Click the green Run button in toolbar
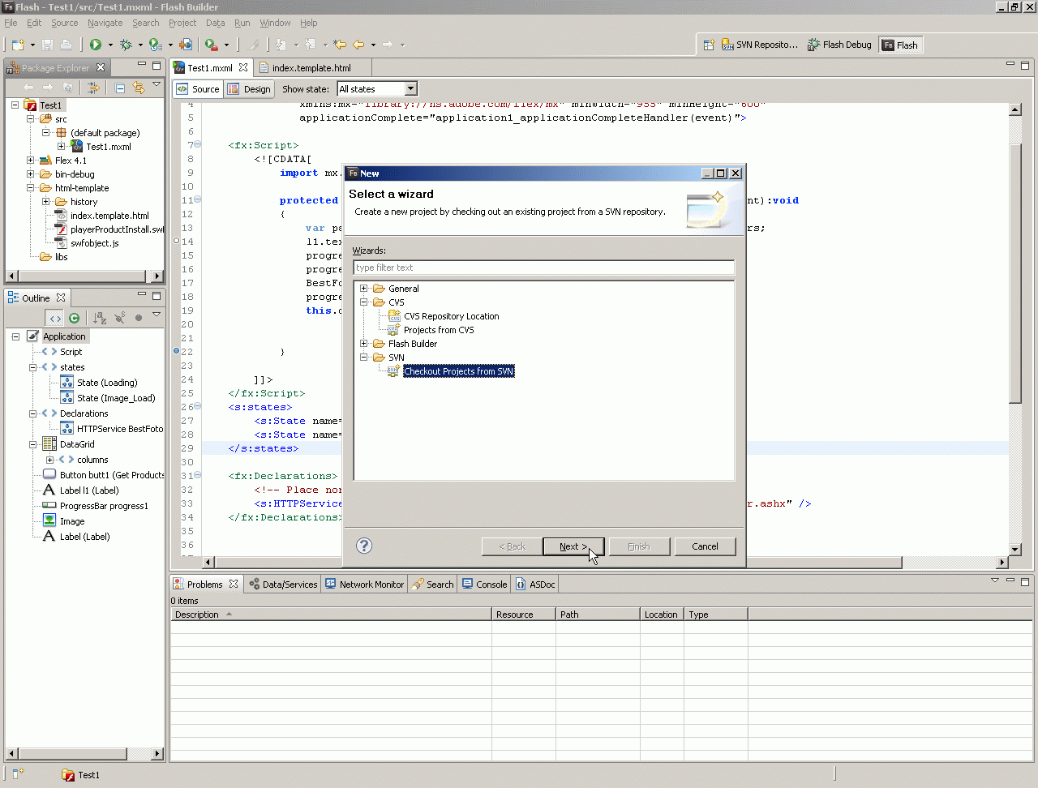 (x=96, y=45)
